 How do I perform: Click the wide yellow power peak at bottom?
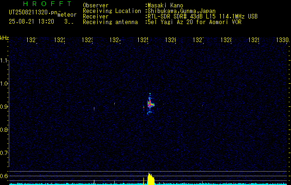coord(151,179)
